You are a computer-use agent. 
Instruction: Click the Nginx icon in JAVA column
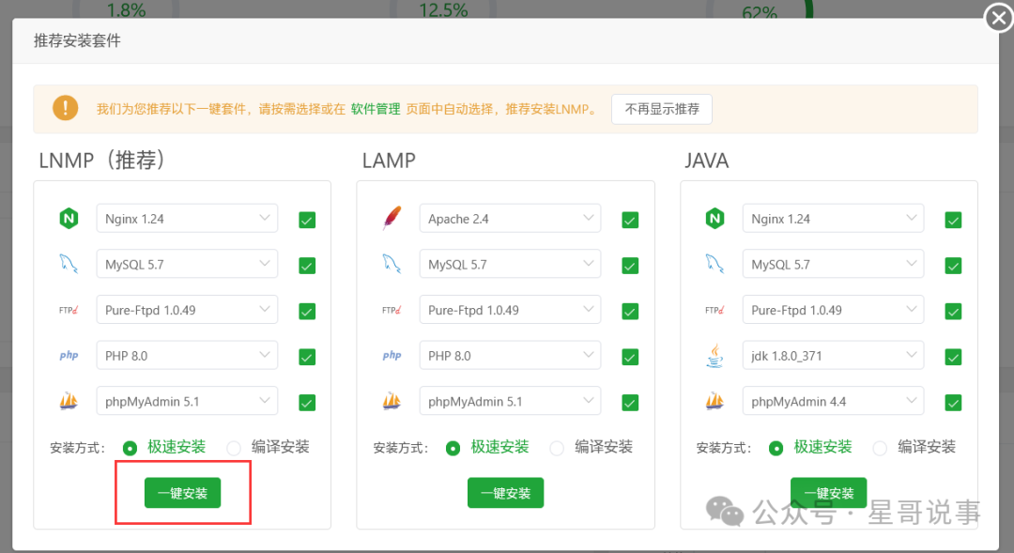pyautogui.click(x=714, y=219)
